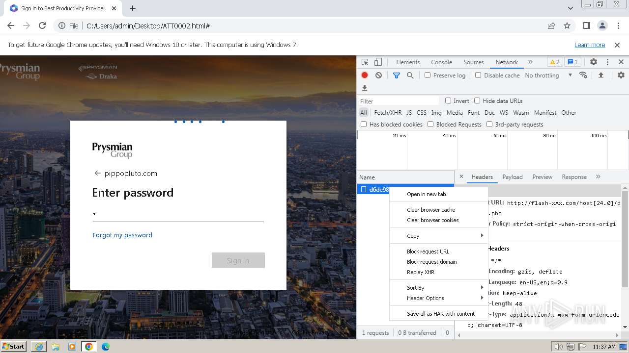Open new browser tab
This screenshot has width=629, height=353.
tap(133, 8)
